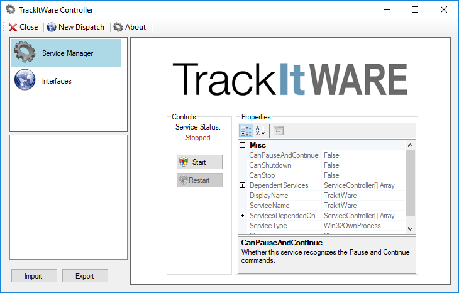Click the TrackItWare Controller title bar gear icon
The image size is (459, 293).
11,9
